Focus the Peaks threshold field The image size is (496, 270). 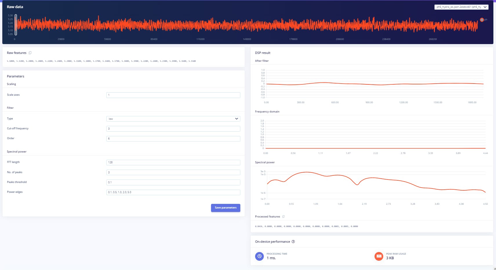coord(173,182)
